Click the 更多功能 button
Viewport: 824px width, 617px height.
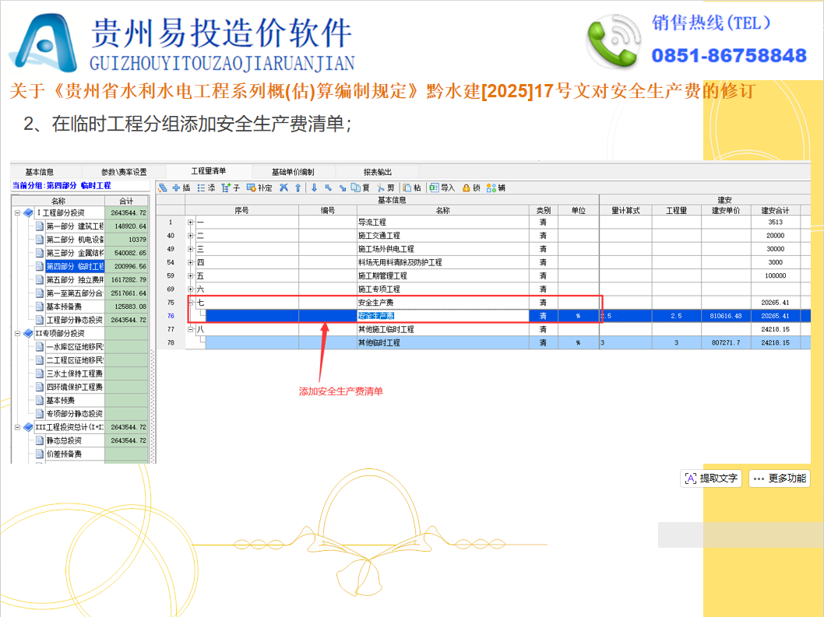[780, 479]
